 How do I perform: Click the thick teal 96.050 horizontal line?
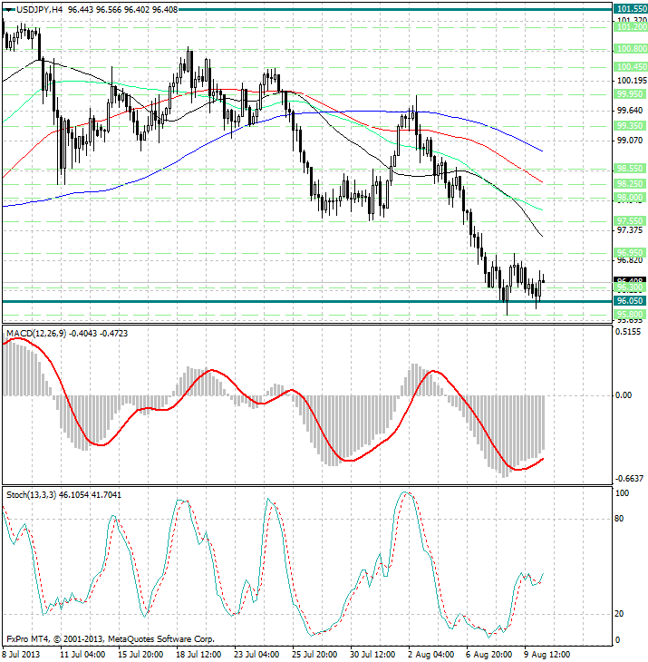pos(307,301)
